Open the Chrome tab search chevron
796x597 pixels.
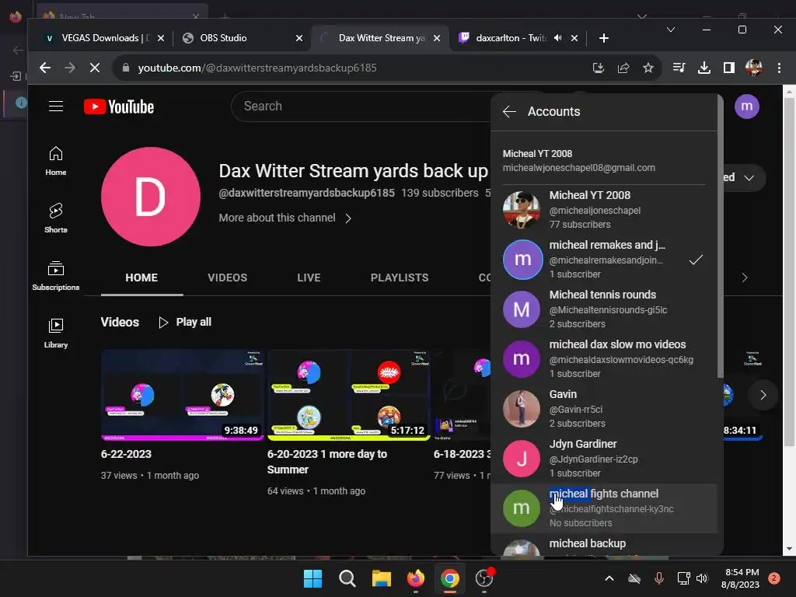coord(671,30)
